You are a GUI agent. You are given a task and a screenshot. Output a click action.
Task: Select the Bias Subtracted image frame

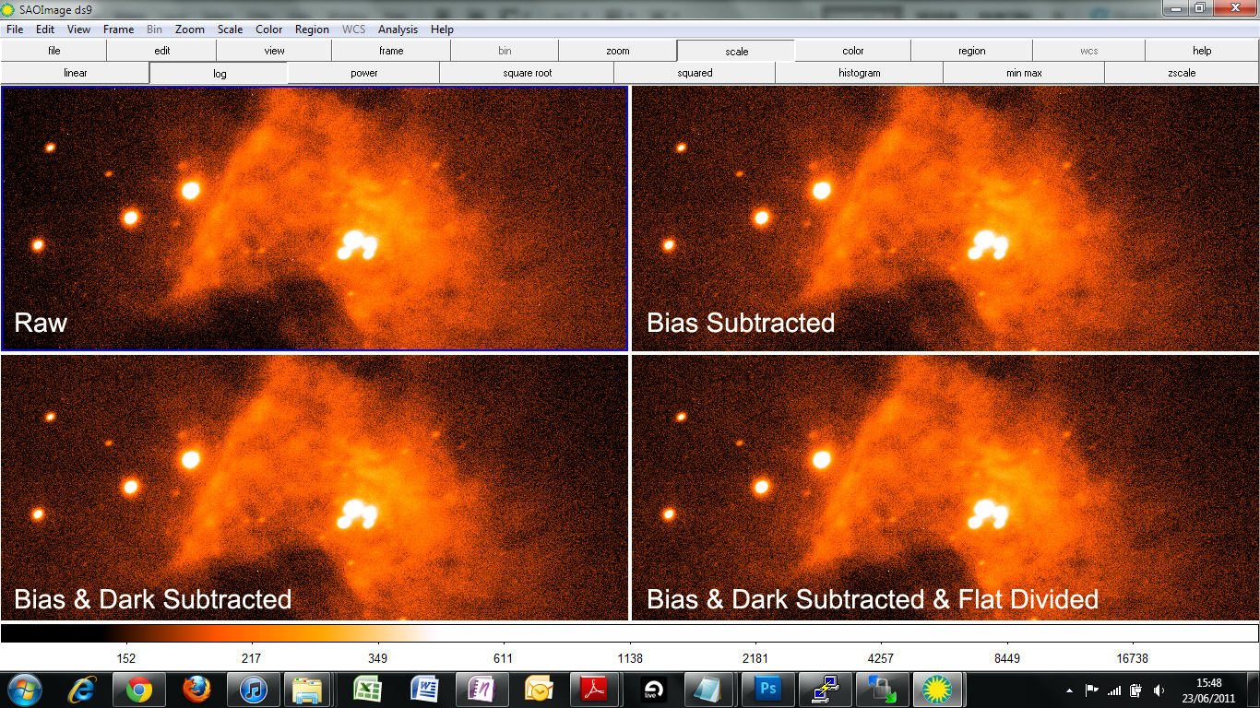tap(945, 218)
